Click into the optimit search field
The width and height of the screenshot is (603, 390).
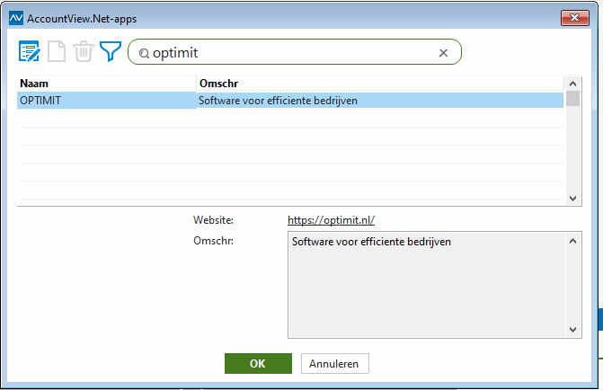point(295,52)
